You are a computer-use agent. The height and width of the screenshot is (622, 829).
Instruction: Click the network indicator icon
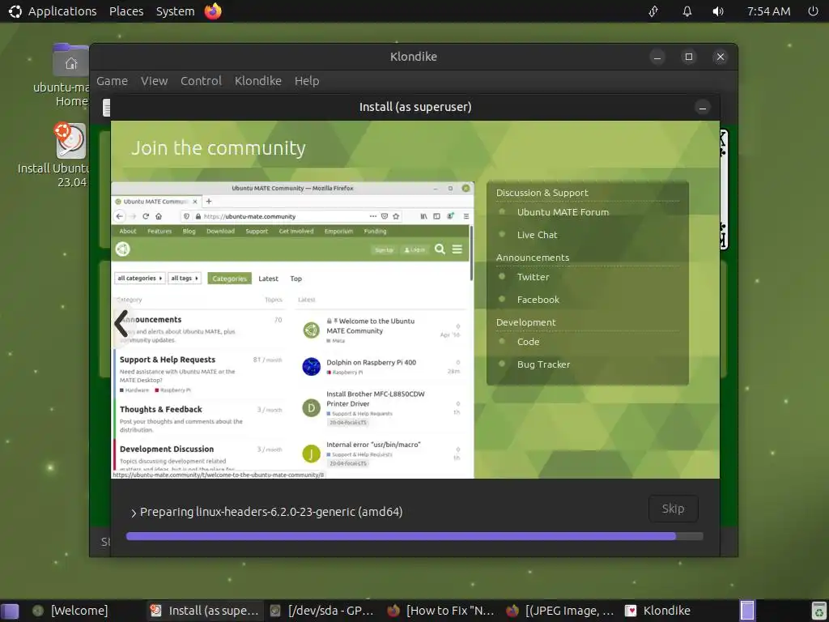(x=653, y=11)
